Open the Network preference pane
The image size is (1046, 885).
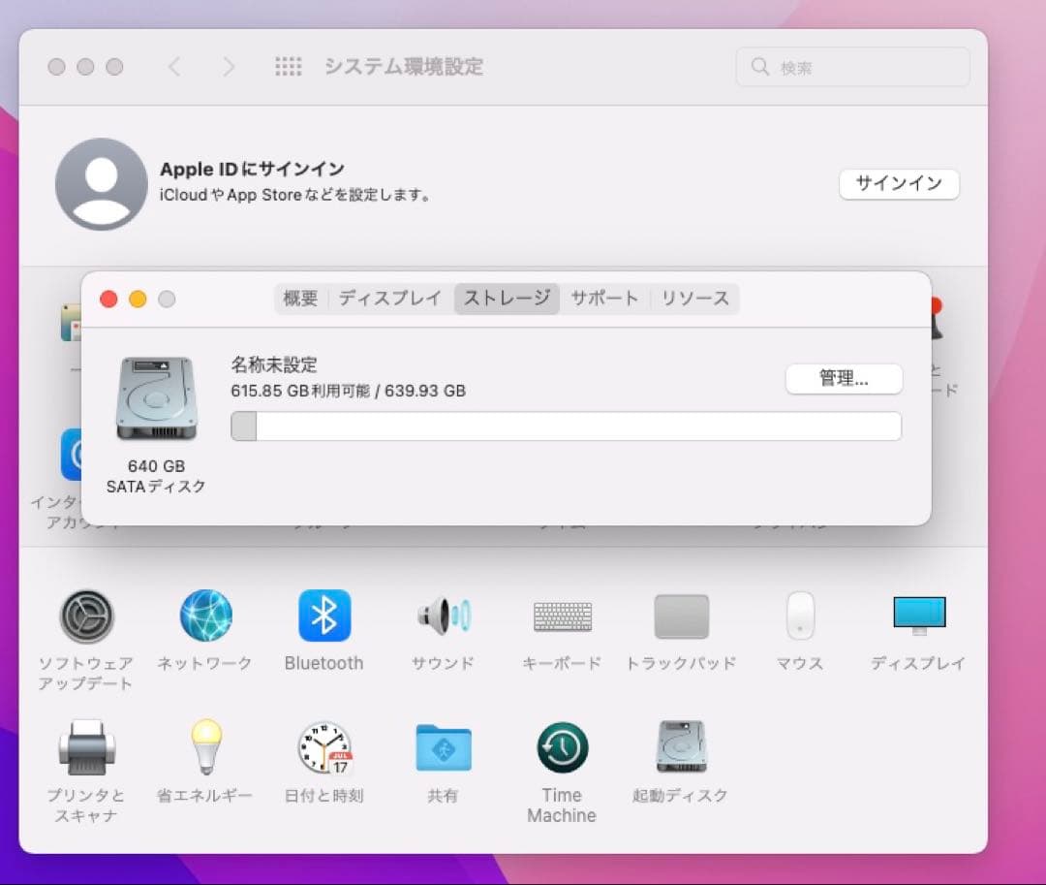click(204, 616)
